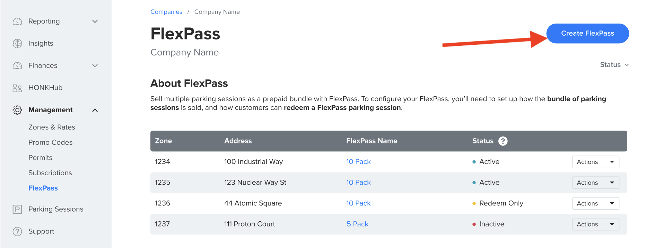
Task: Open Actions dropdown for zone 1234
Action: pyautogui.click(x=595, y=162)
